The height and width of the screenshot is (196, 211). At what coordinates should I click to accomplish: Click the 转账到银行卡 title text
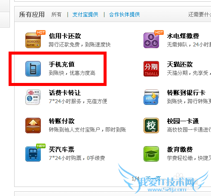coord(186,92)
